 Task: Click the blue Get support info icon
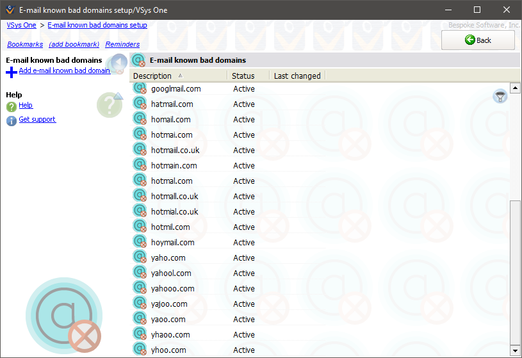click(x=12, y=120)
